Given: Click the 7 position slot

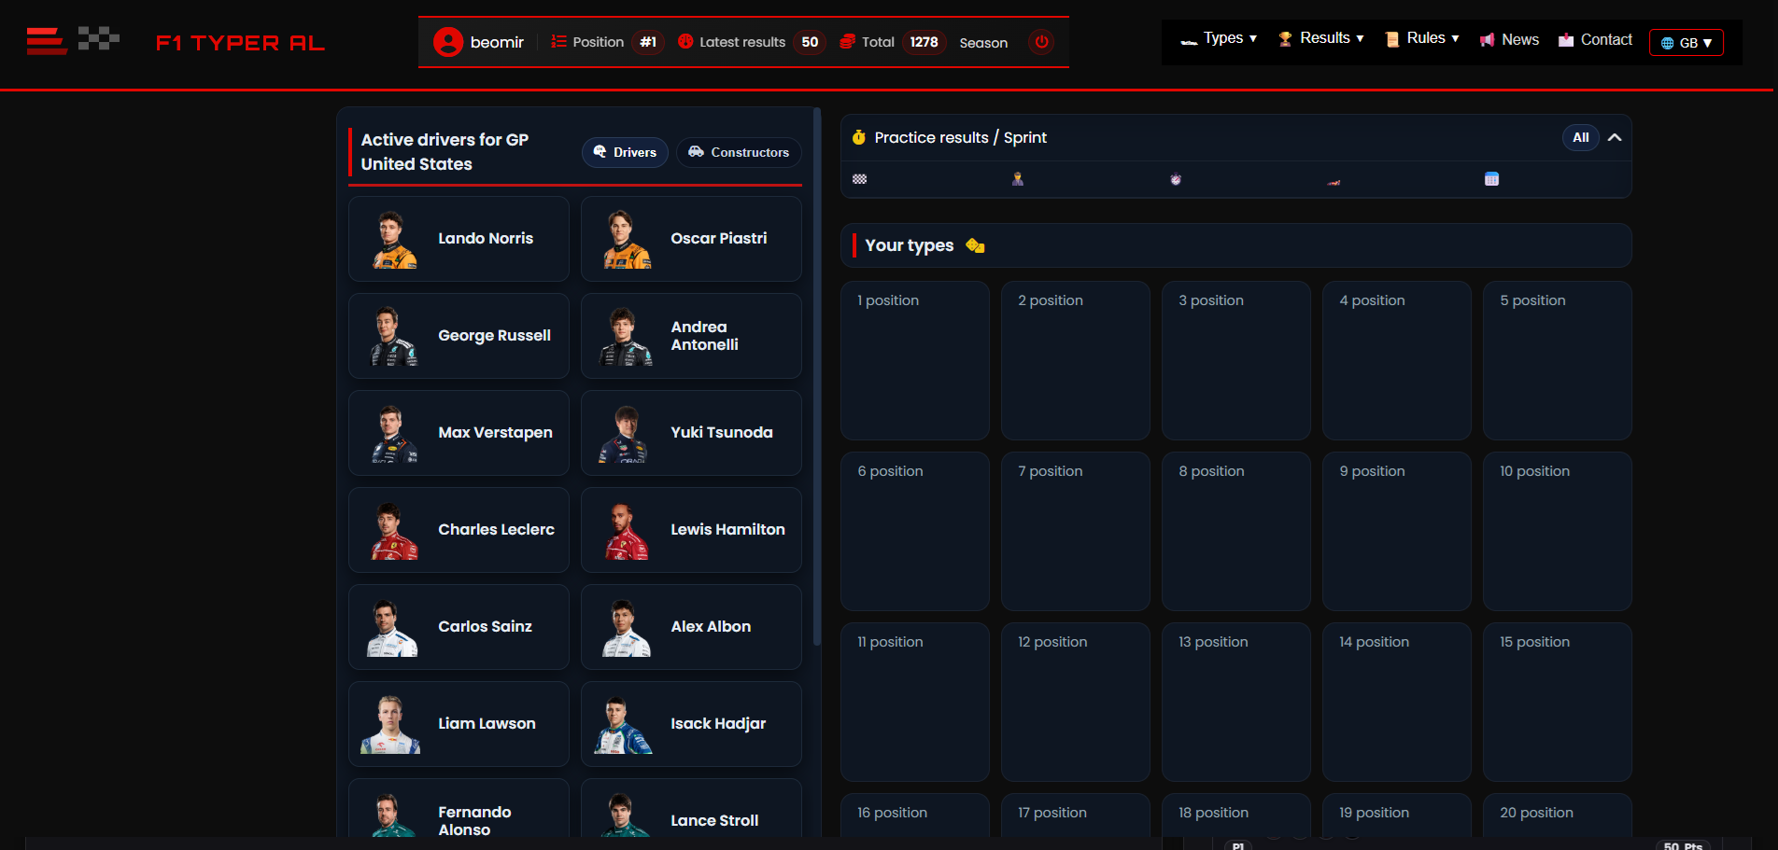Looking at the screenshot, I should click(1076, 531).
